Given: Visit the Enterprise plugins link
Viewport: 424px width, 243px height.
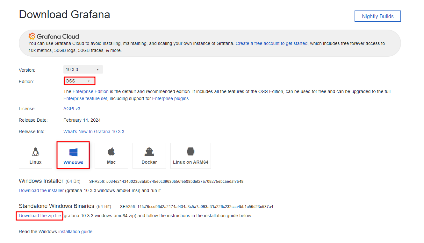Looking at the screenshot, I should coord(170,98).
